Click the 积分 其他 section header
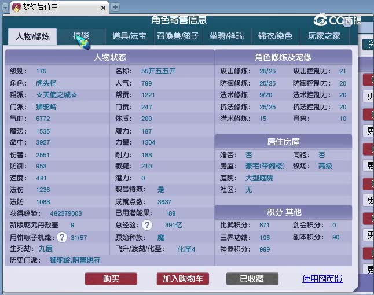Image resolution: width=374 pixels, height=295 pixels. 283,212
